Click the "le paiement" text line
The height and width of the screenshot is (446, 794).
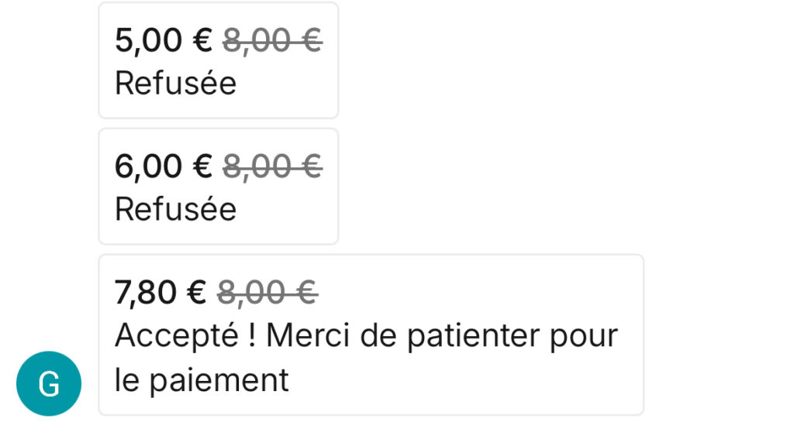tap(202, 380)
